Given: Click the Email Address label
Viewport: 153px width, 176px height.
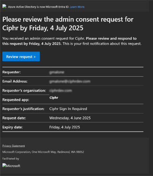Looking at the screenshot, I should [x=15, y=81].
